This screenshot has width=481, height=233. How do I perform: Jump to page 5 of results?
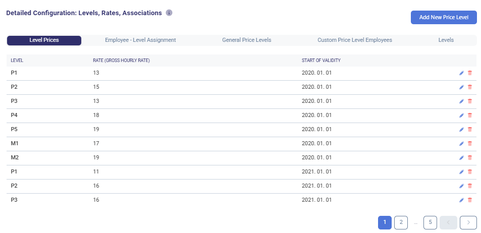(430, 222)
